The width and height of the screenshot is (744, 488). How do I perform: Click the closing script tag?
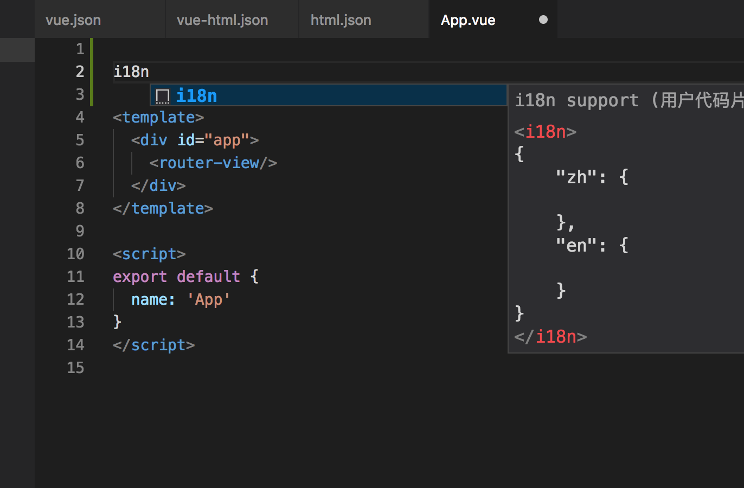[153, 345]
